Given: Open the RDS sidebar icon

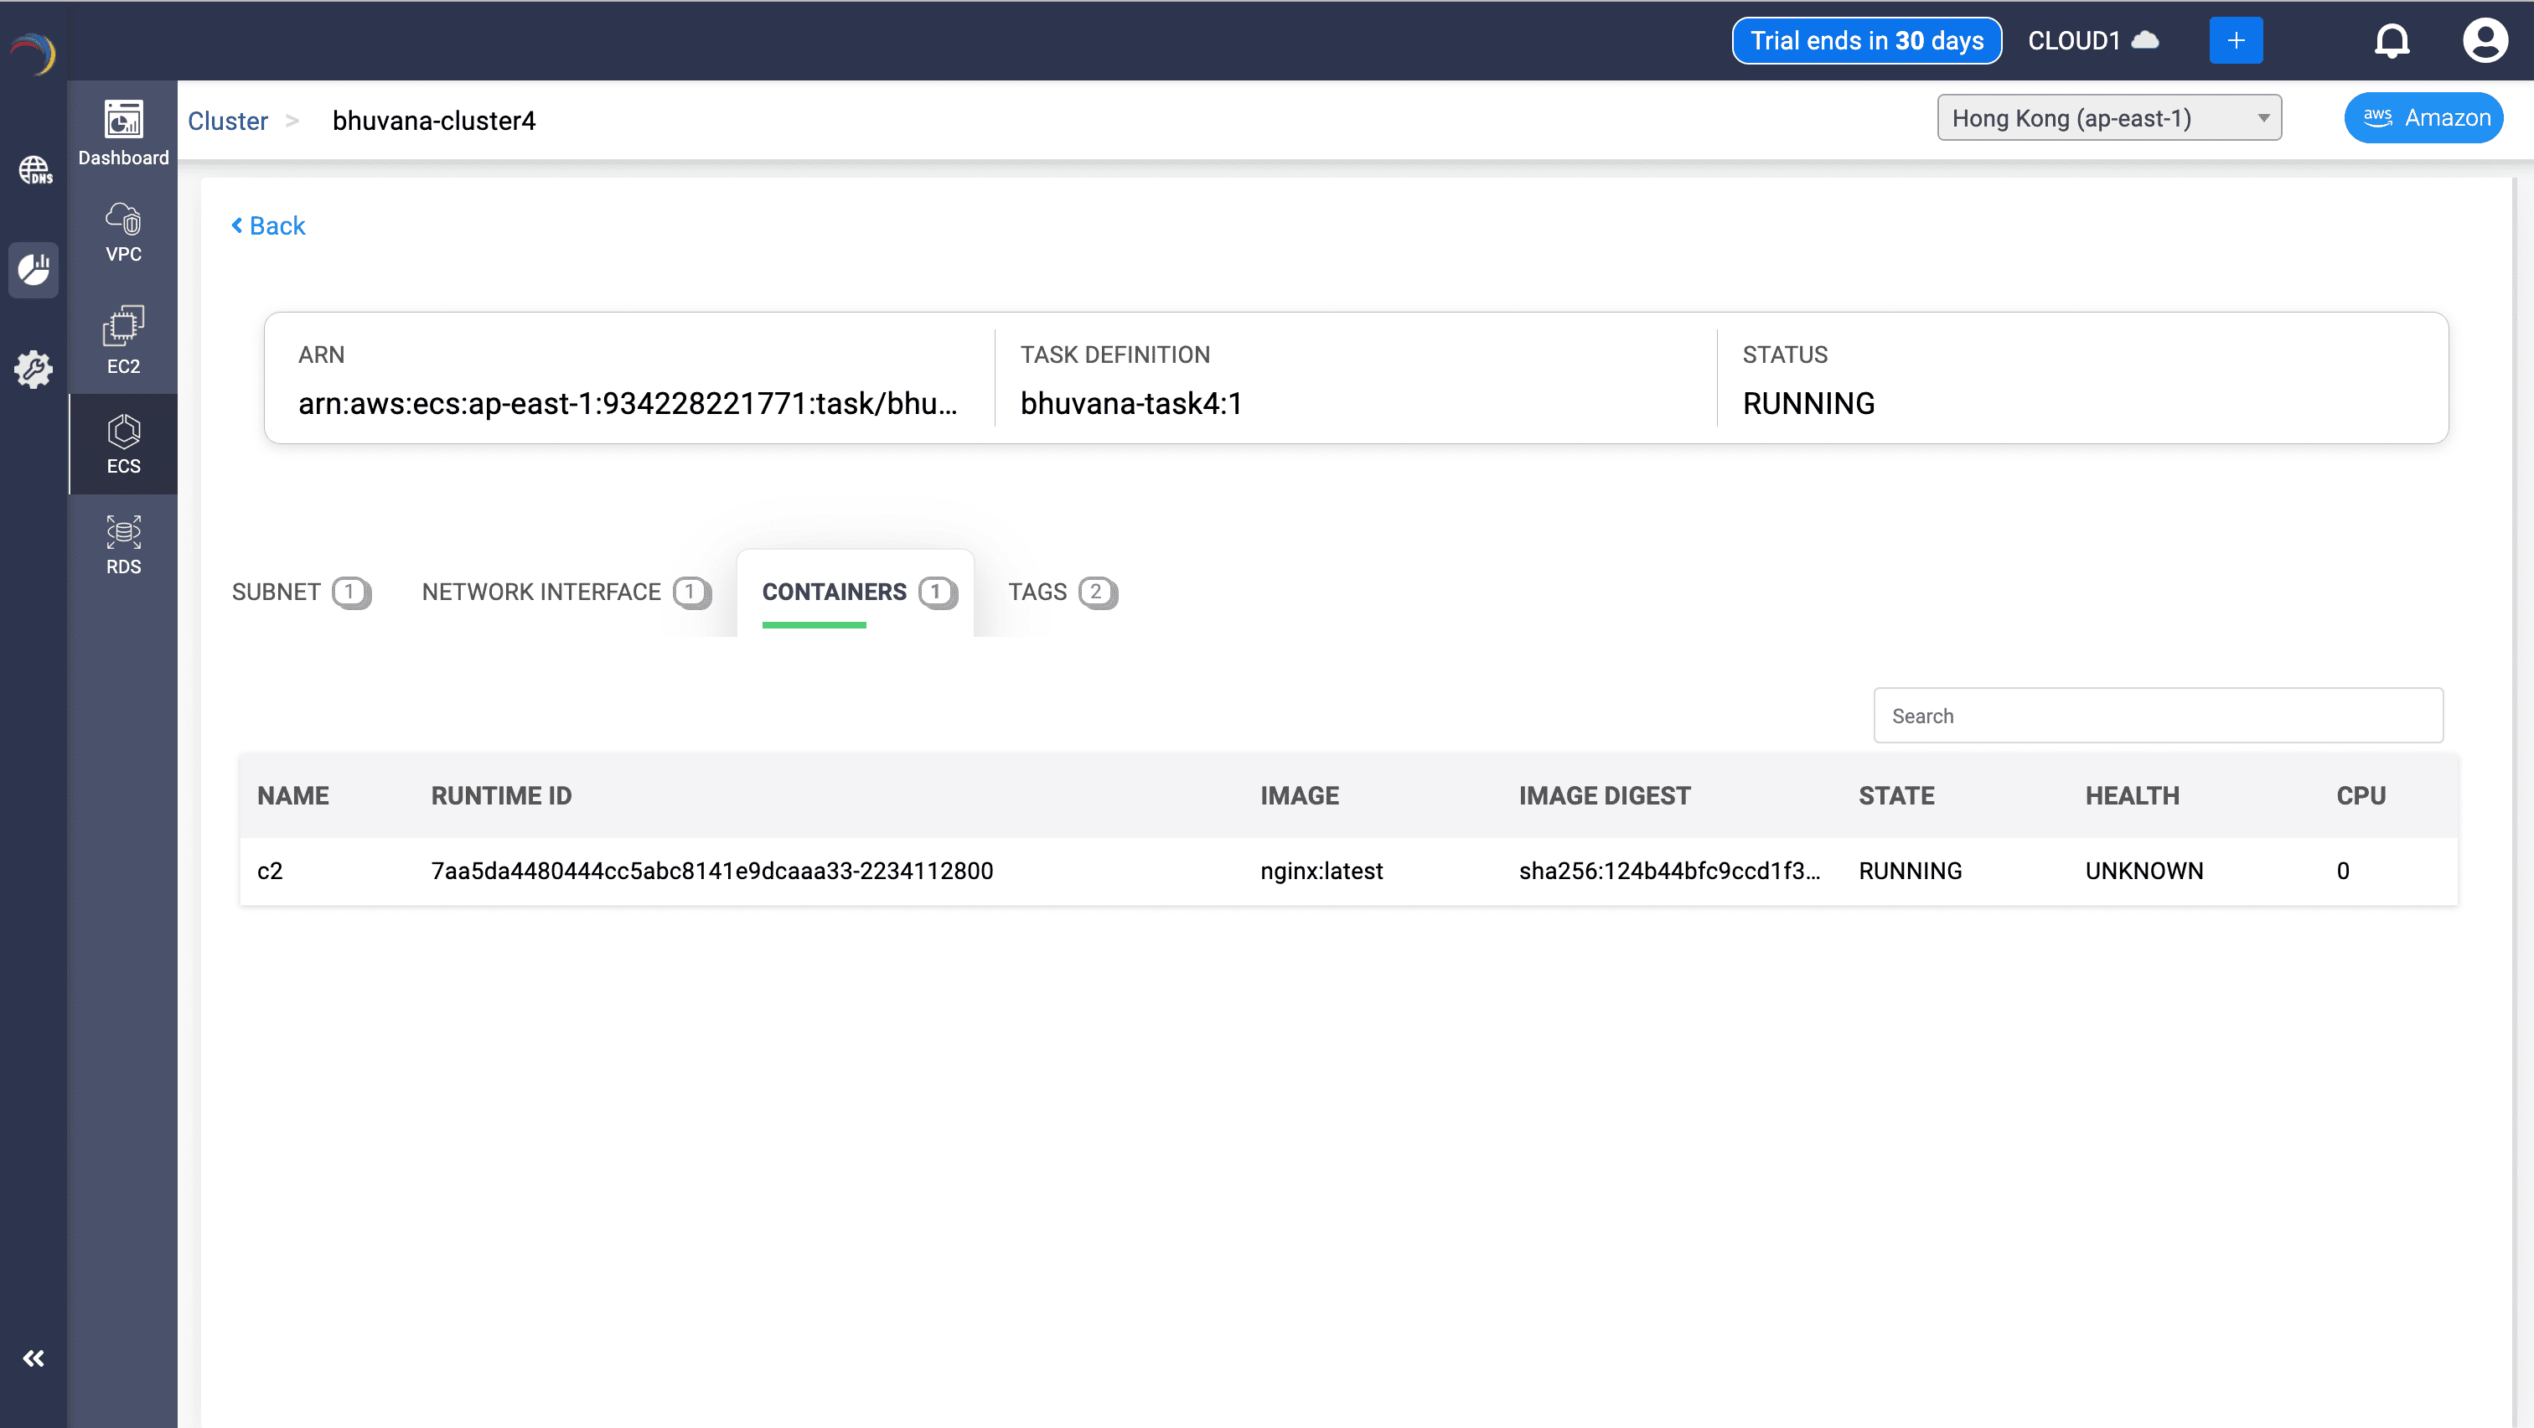Looking at the screenshot, I should point(123,545).
